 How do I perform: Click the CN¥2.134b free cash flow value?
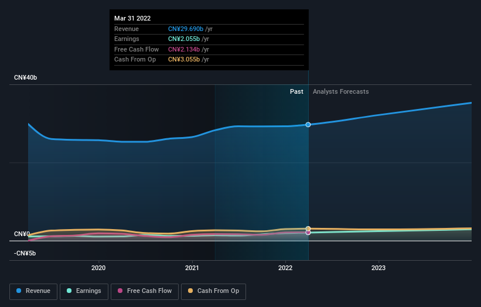point(184,49)
